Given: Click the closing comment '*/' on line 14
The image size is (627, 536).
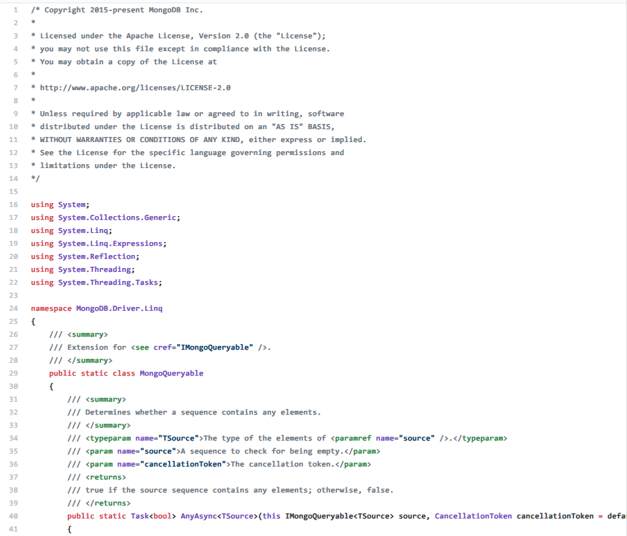Looking at the screenshot, I should click(x=36, y=178).
